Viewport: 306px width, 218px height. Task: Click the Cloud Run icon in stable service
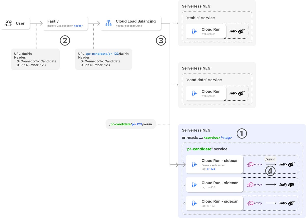pos(194,32)
